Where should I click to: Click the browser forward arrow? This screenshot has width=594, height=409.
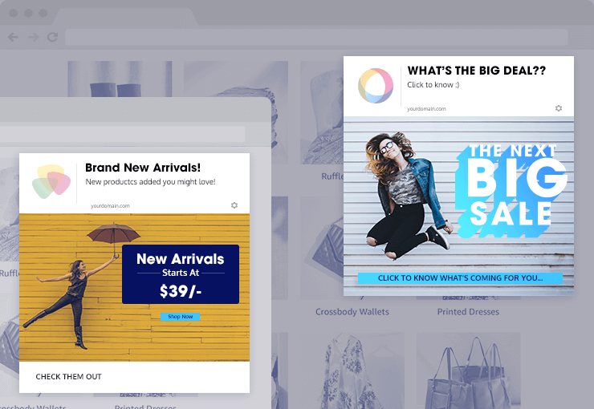tap(34, 37)
